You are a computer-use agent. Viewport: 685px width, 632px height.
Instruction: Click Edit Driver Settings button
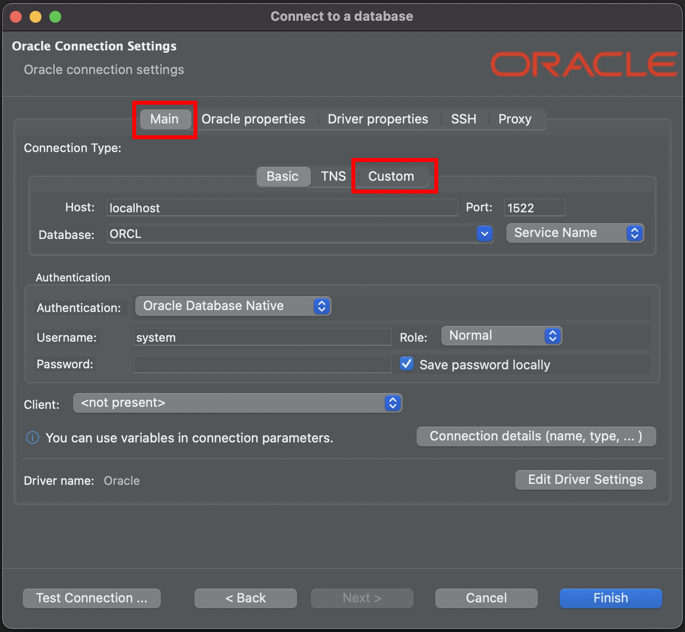(x=586, y=480)
